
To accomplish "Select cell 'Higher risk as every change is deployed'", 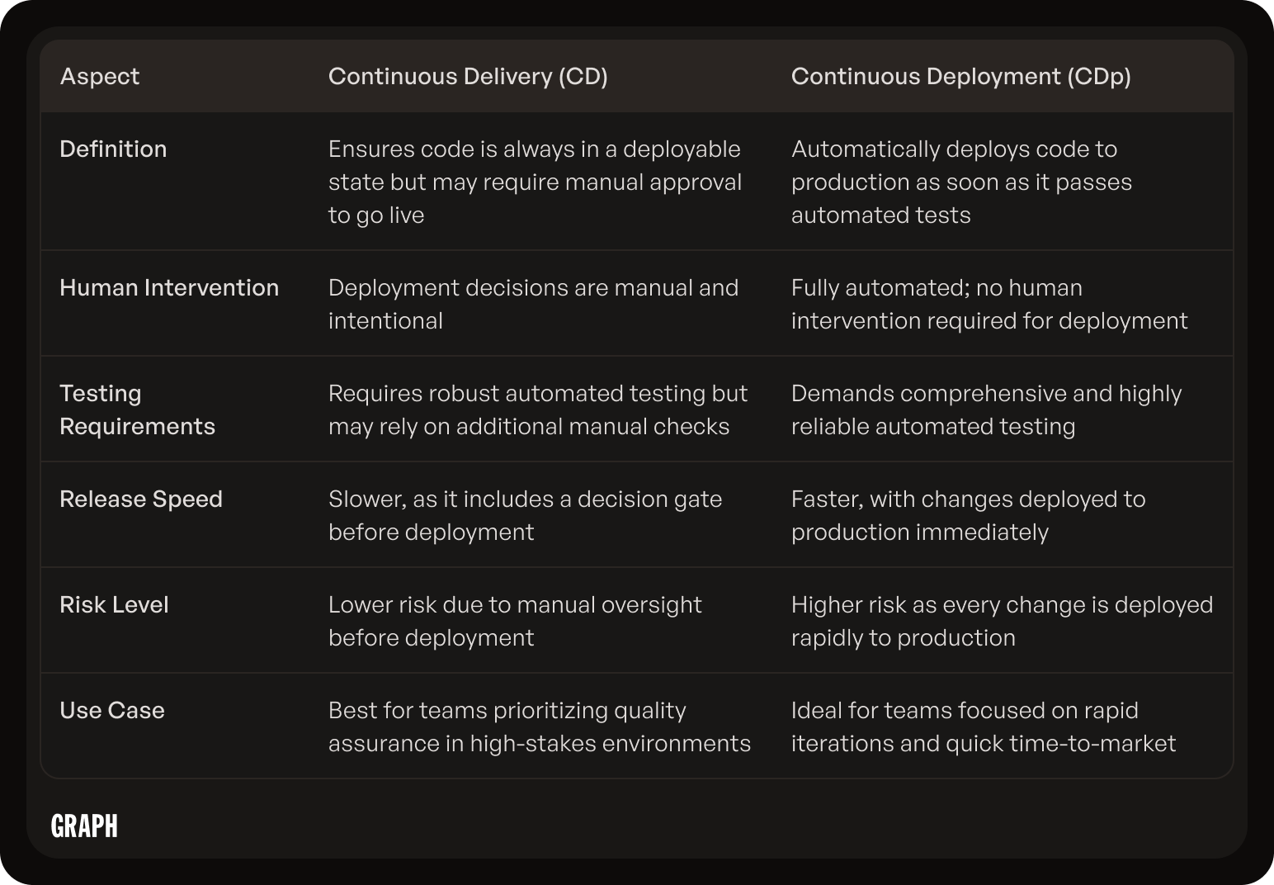I will [x=1002, y=621].
